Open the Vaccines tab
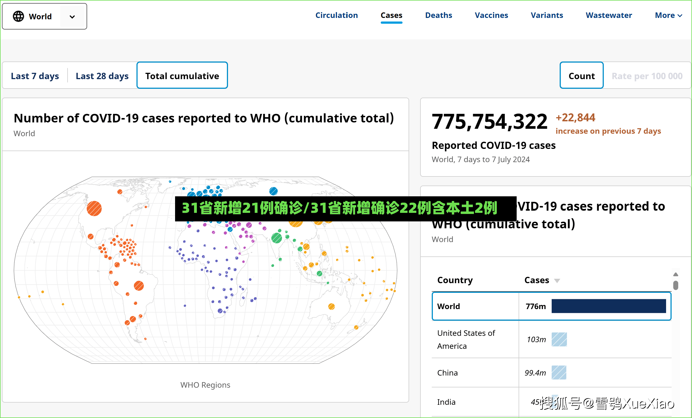 point(491,15)
